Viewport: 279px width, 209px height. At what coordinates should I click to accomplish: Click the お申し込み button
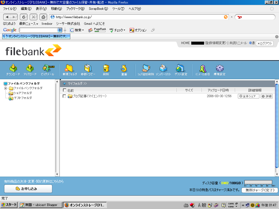coord(28,189)
